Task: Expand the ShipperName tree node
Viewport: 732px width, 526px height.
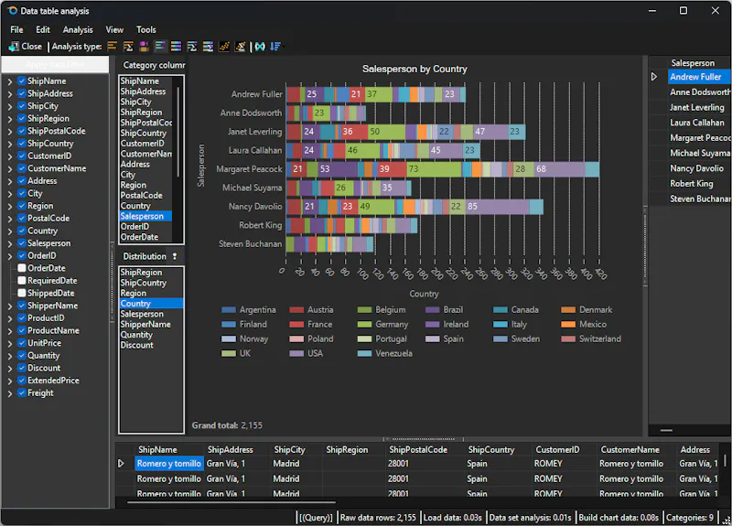Action: pos(10,306)
